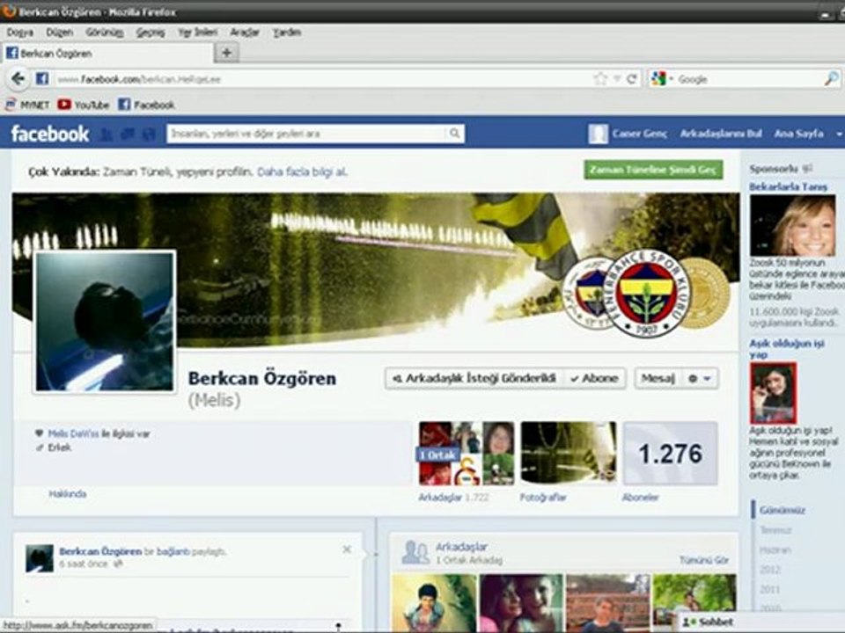Open Bekarlarla Tanış sponsored link
Viewport: 845px width, 633px height.
click(x=788, y=186)
